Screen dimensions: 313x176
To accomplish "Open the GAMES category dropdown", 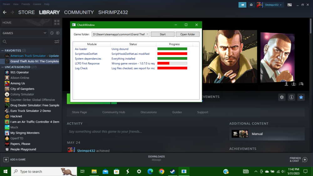I will point(45,33).
